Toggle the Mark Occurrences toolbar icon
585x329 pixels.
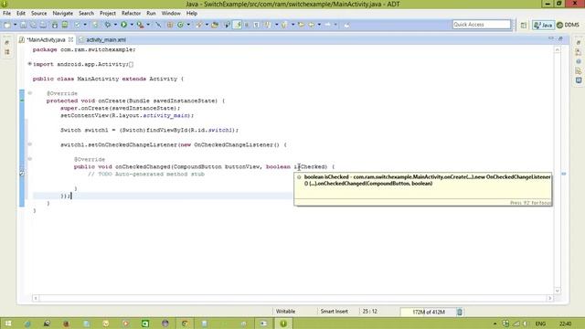238,25
